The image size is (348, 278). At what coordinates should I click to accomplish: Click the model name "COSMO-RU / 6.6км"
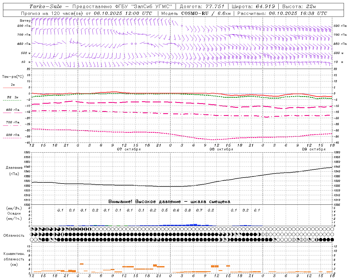click(206, 13)
